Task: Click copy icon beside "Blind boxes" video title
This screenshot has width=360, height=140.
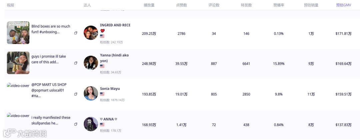Action: 76,33
